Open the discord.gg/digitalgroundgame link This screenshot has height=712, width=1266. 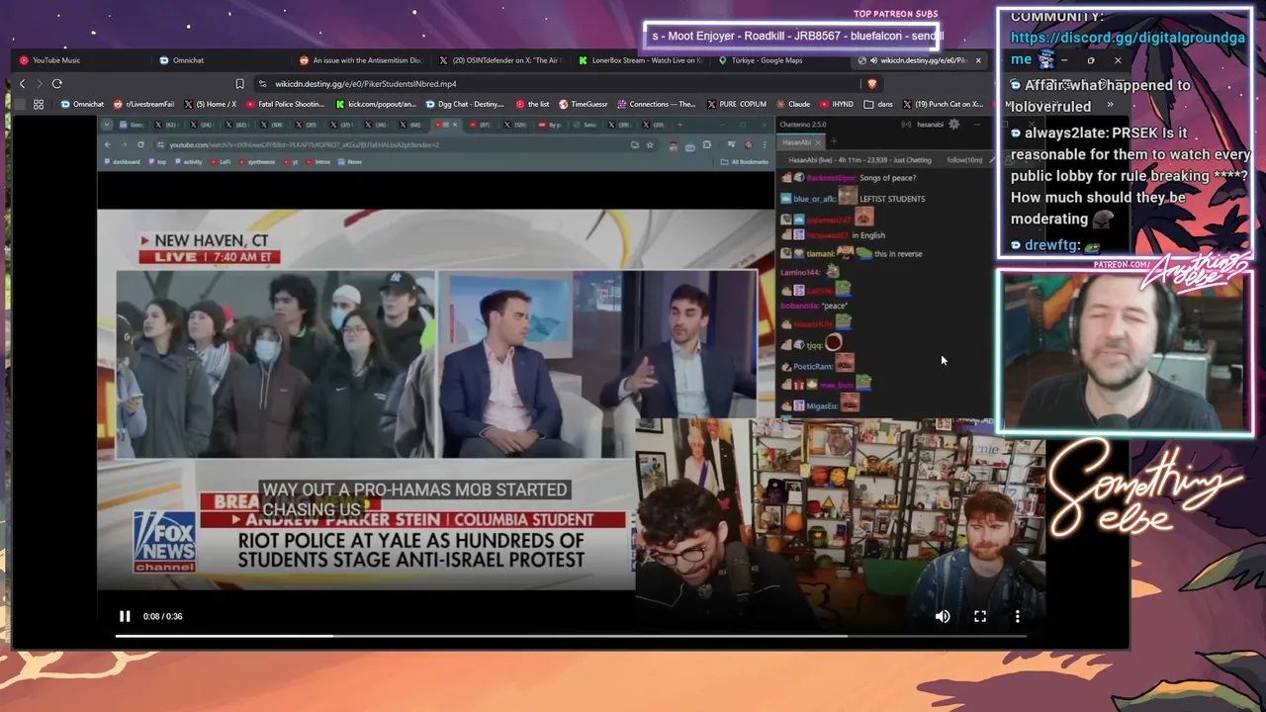click(1128, 38)
